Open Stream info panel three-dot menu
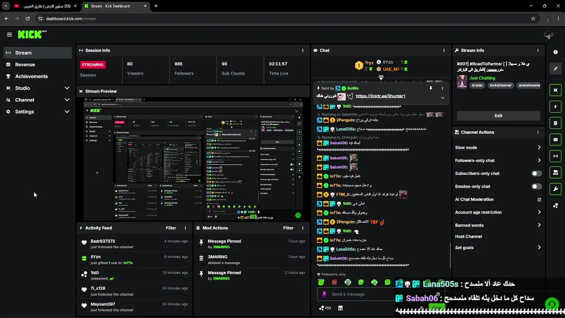 [538, 50]
